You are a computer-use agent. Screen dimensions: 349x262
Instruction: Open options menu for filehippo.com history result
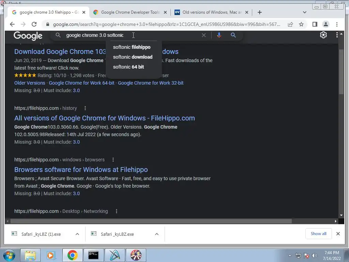click(85, 108)
